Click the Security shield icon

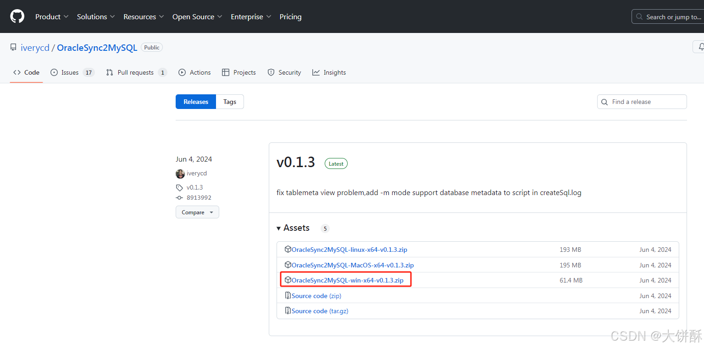tap(271, 72)
